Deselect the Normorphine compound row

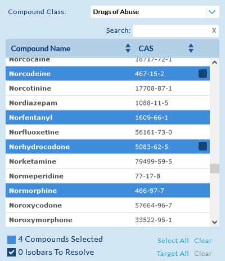[x=107, y=191]
